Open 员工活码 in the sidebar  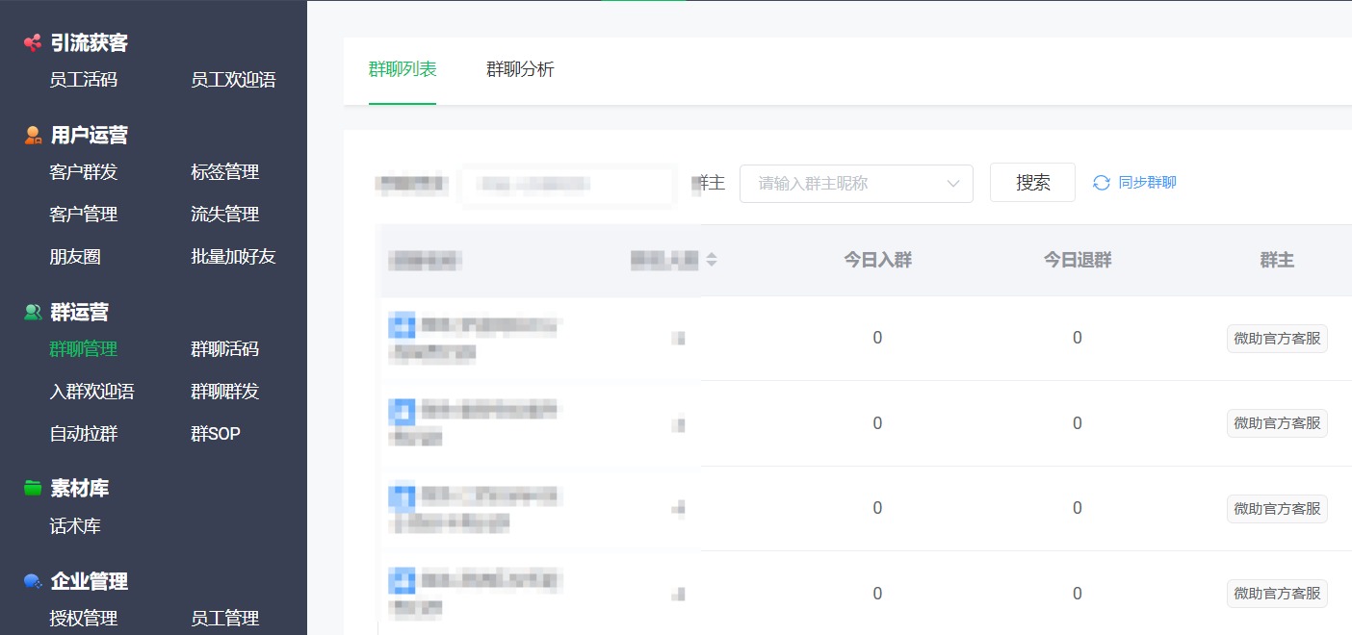coord(84,80)
